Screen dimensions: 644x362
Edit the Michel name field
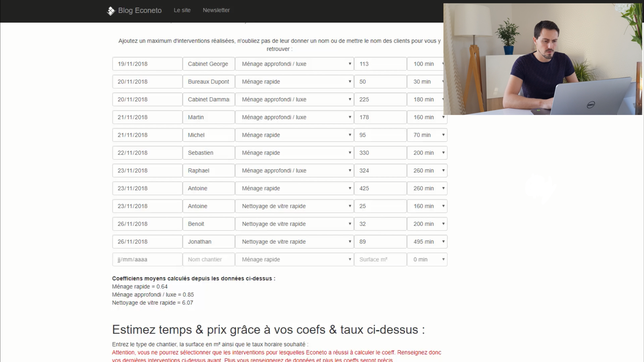(209, 135)
